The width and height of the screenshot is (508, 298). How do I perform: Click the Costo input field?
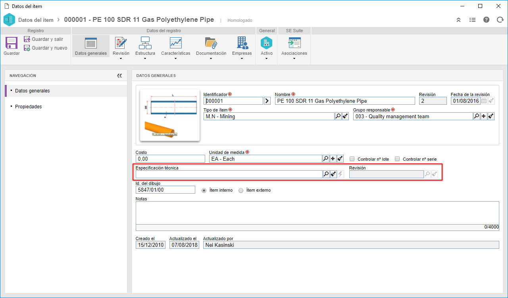tap(170, 159)
